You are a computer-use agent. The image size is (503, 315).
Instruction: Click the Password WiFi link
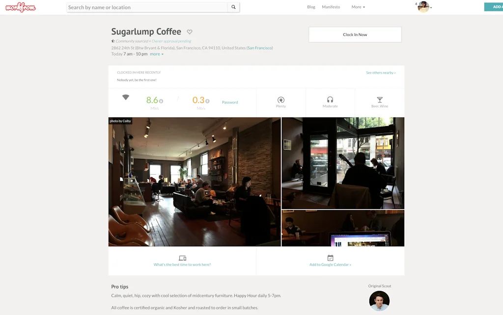(230, 102)
